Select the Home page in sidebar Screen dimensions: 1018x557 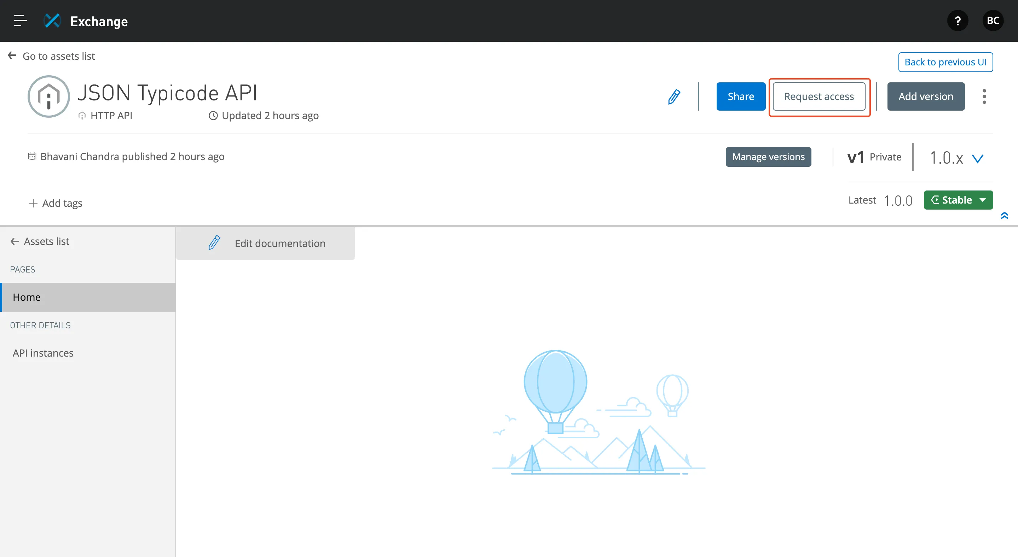88,297
